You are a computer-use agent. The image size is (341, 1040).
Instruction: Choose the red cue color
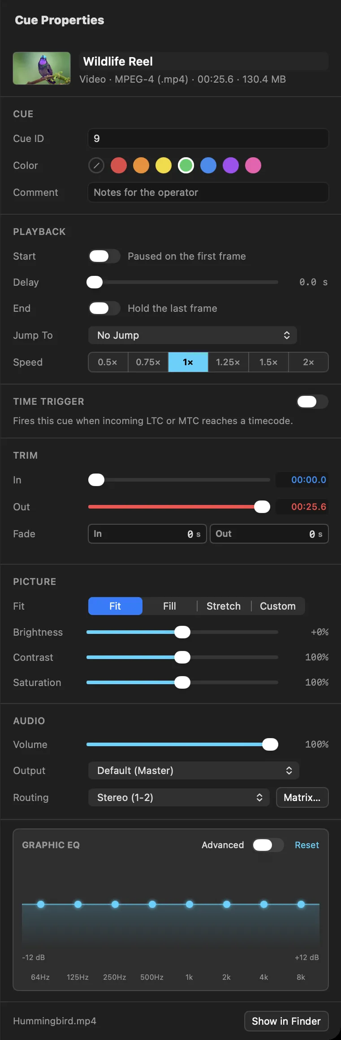coord(119,165)
